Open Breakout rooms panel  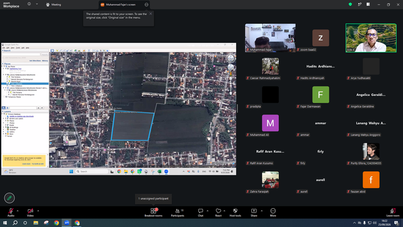[x=153, y=212]
